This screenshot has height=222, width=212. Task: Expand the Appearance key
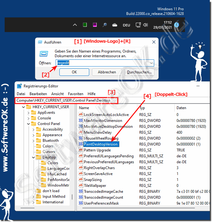(x=33, y=135)
